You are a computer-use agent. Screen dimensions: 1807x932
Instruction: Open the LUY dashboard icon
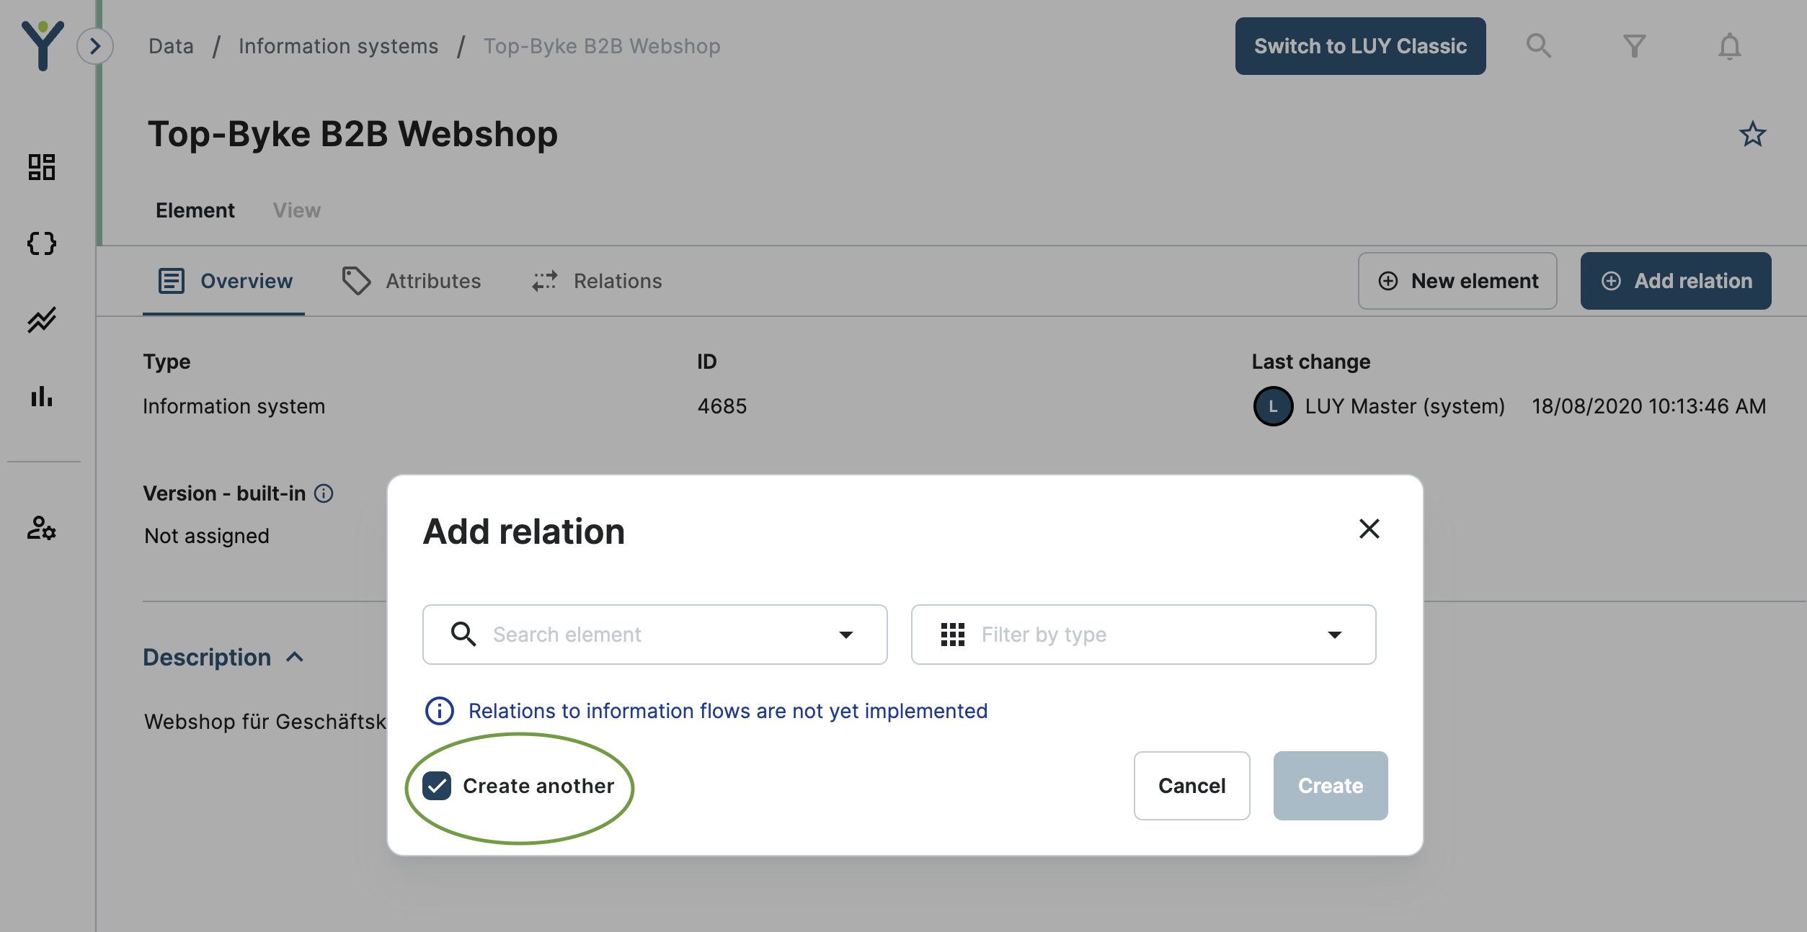click(x=42, y=167)
